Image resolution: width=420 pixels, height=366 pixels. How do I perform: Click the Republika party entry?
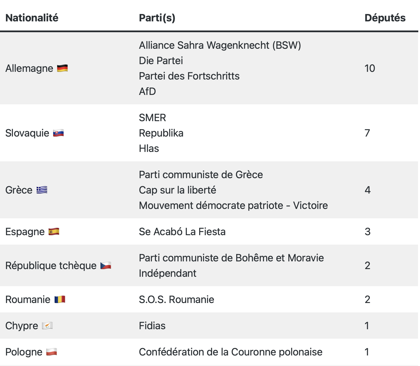coord(161,133)
